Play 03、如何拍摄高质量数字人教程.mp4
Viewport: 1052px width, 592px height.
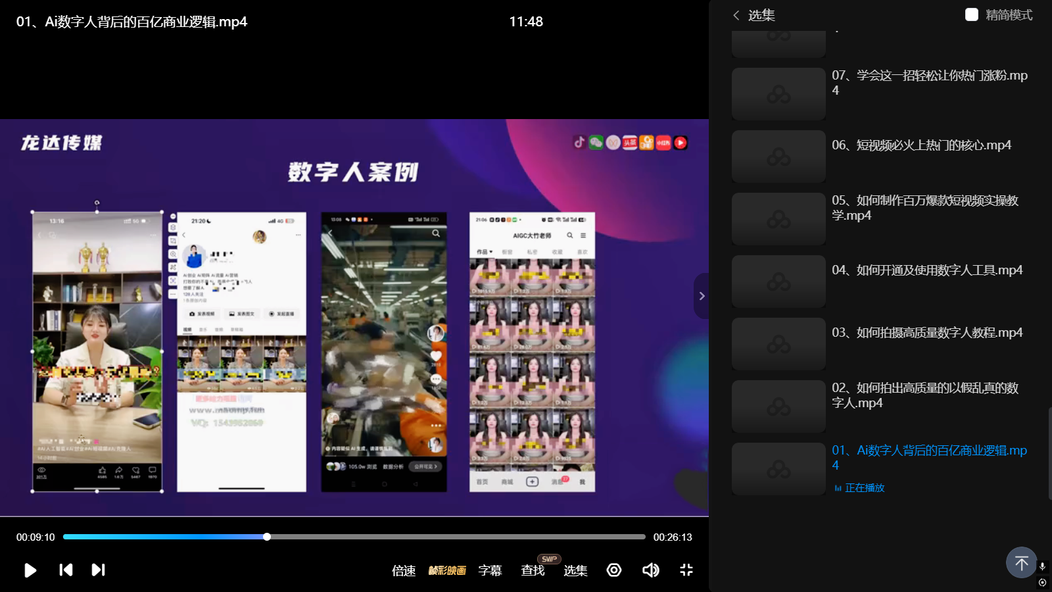coord(926,333)
